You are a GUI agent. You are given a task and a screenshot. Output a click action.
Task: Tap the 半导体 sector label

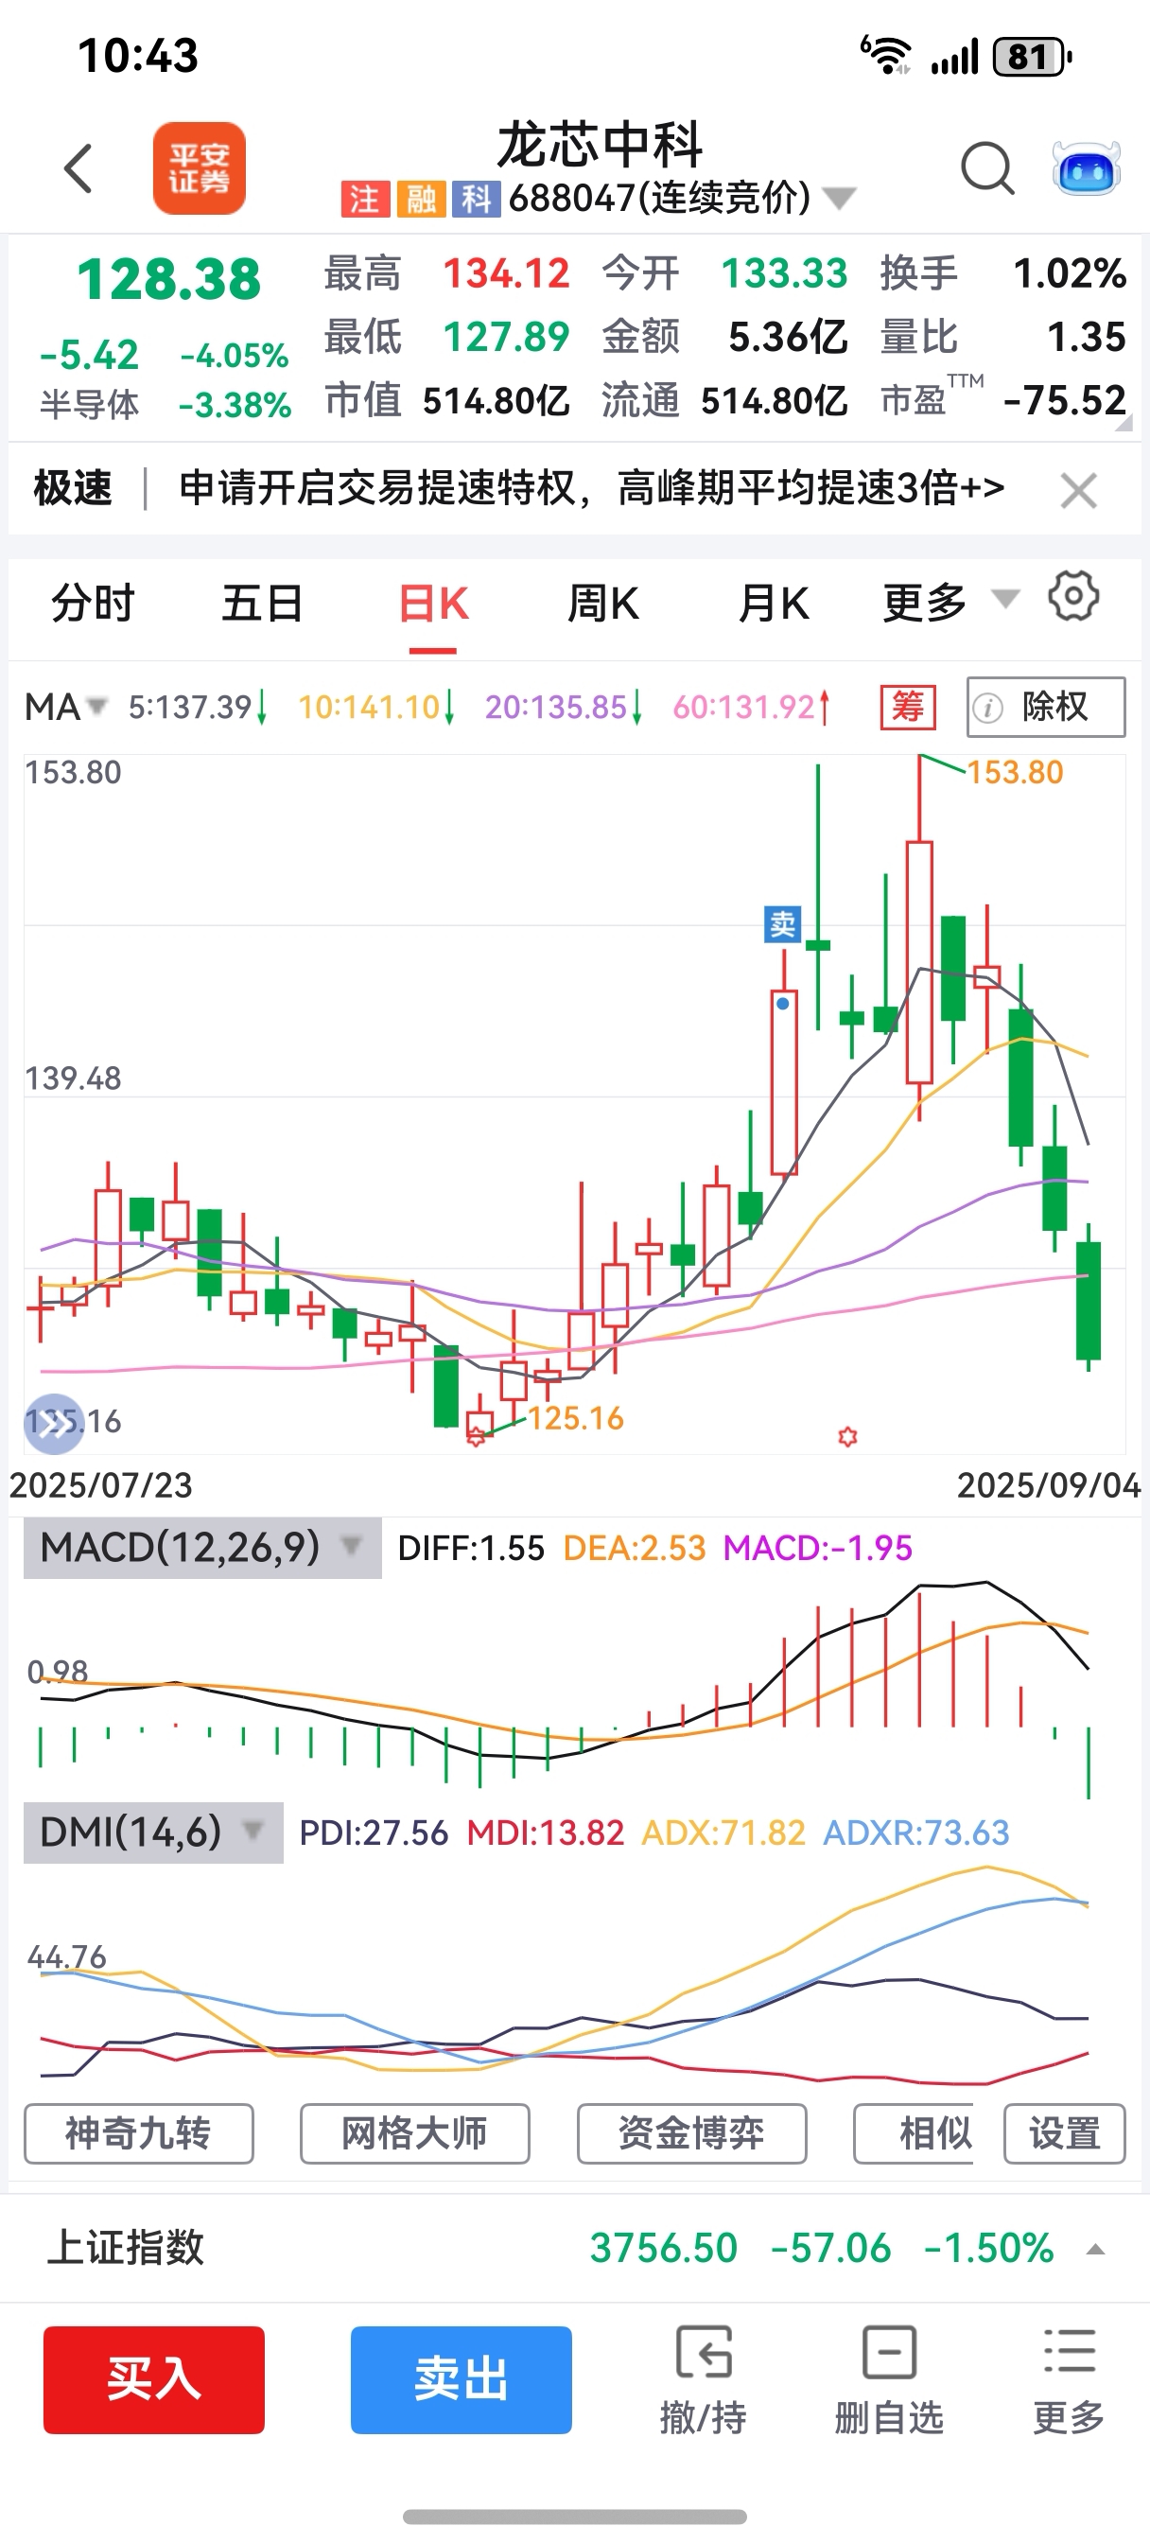pyautogui.click(x=89, y=405)
